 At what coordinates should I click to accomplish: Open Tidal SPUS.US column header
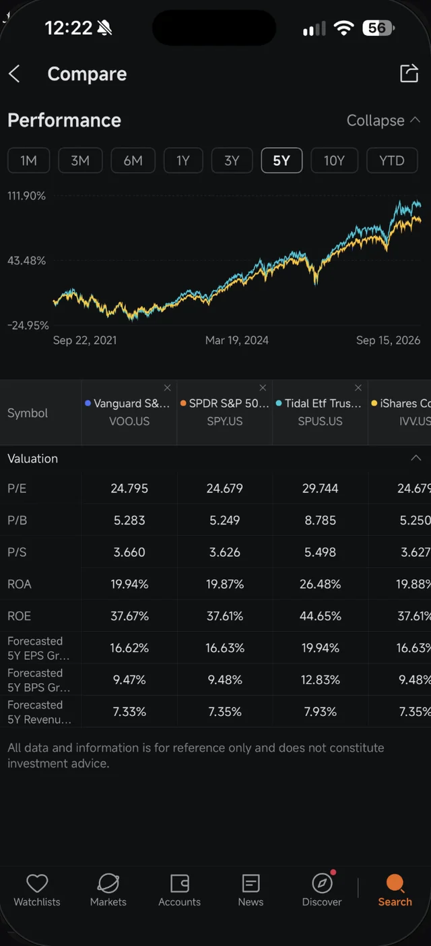click(x=320, y=413)
